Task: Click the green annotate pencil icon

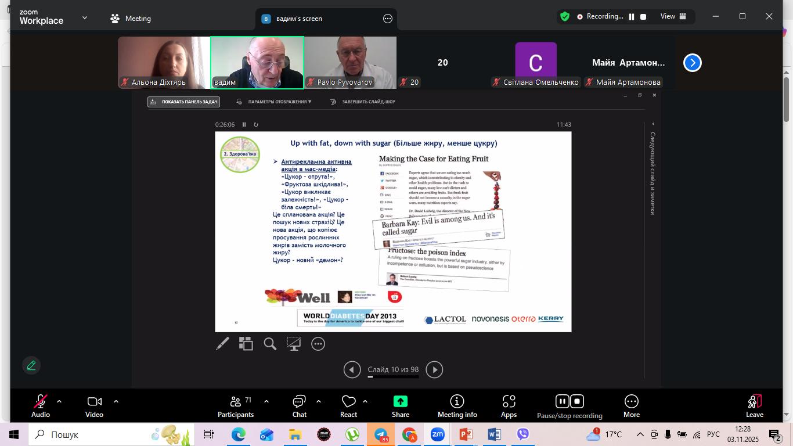Action: click(x=31, y=365)
